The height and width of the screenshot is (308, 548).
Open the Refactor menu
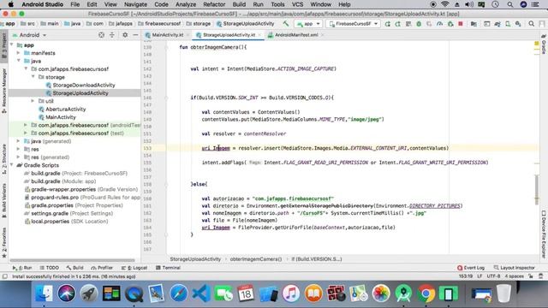(x=214, y=4)
